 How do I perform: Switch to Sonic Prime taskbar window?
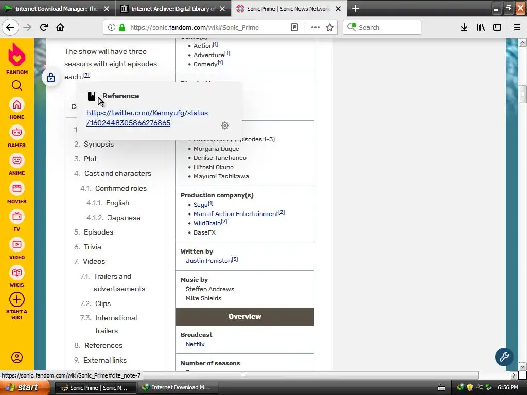pyautogui.click(x=95, y=388)
